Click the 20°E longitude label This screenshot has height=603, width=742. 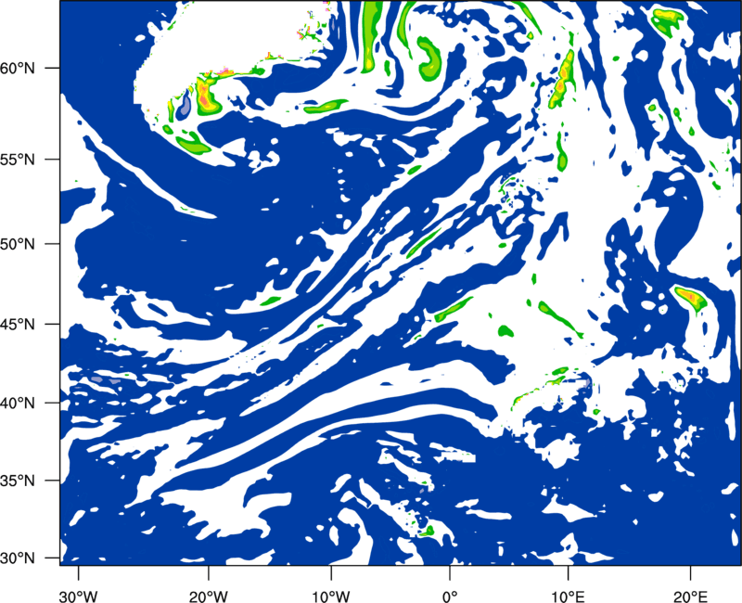(690, 597)
